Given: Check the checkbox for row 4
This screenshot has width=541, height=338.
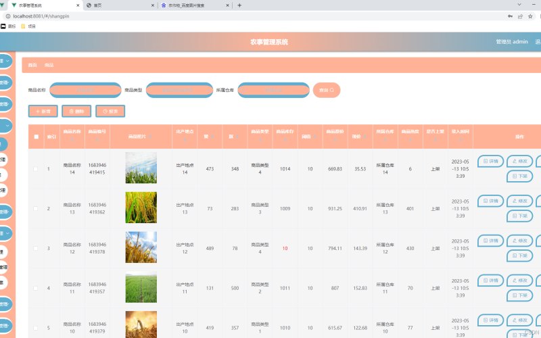Looking at the screenshot, I should 36,288.
